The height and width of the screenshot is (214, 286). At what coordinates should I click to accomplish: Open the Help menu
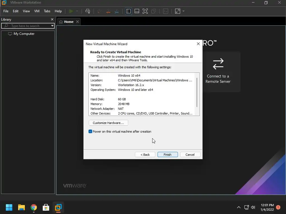[58, 11]
